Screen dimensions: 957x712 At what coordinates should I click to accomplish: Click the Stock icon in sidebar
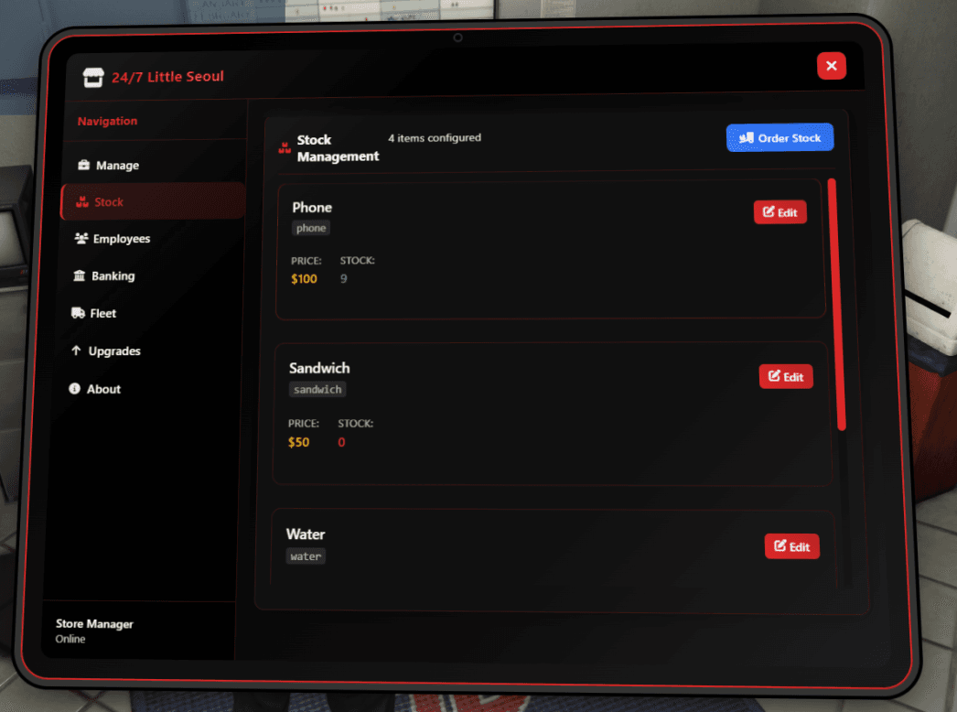[x=81, y=201]
